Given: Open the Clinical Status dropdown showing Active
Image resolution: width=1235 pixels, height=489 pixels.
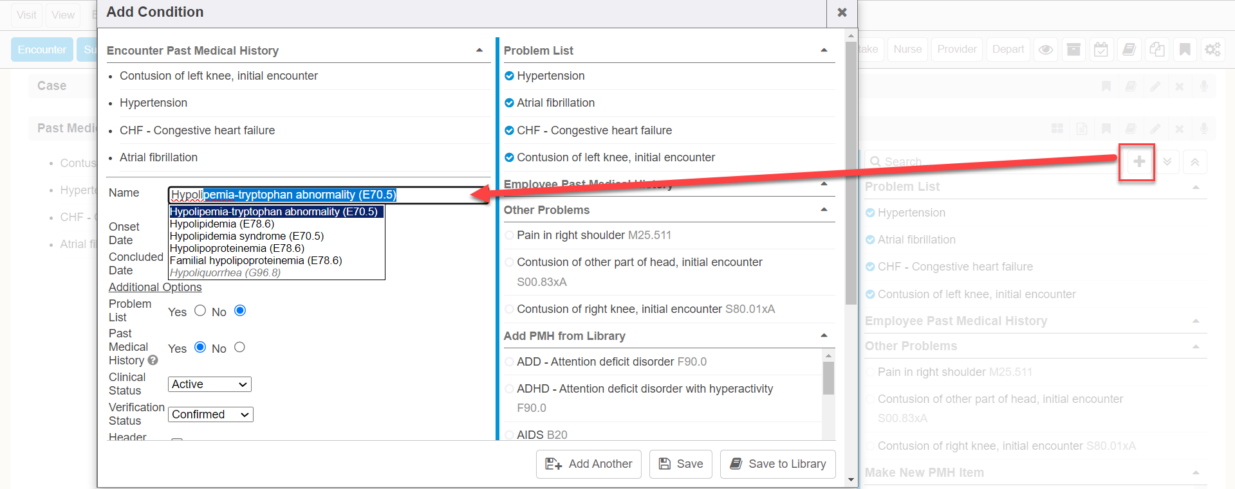Looking at the screenshot, I should (x=209, y=384).
